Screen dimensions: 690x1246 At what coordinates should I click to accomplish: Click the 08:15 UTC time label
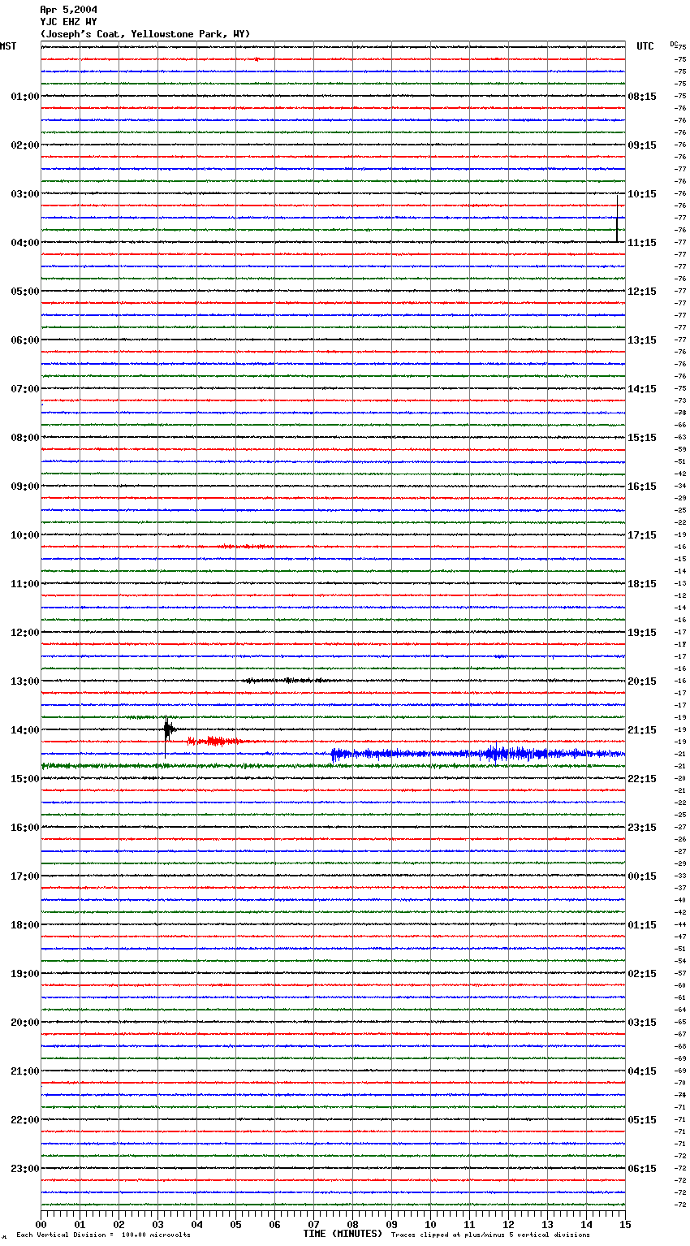(642, 97)
